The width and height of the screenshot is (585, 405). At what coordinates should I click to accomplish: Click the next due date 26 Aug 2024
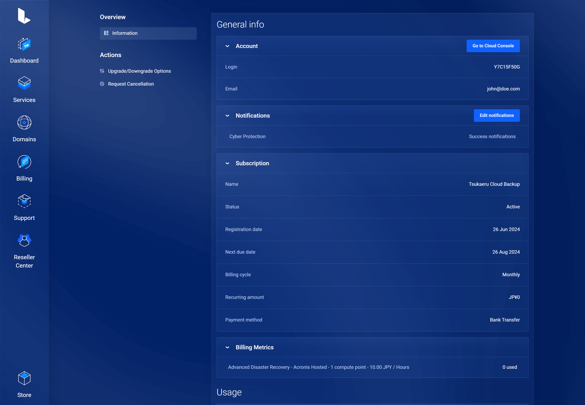point(506,252)
